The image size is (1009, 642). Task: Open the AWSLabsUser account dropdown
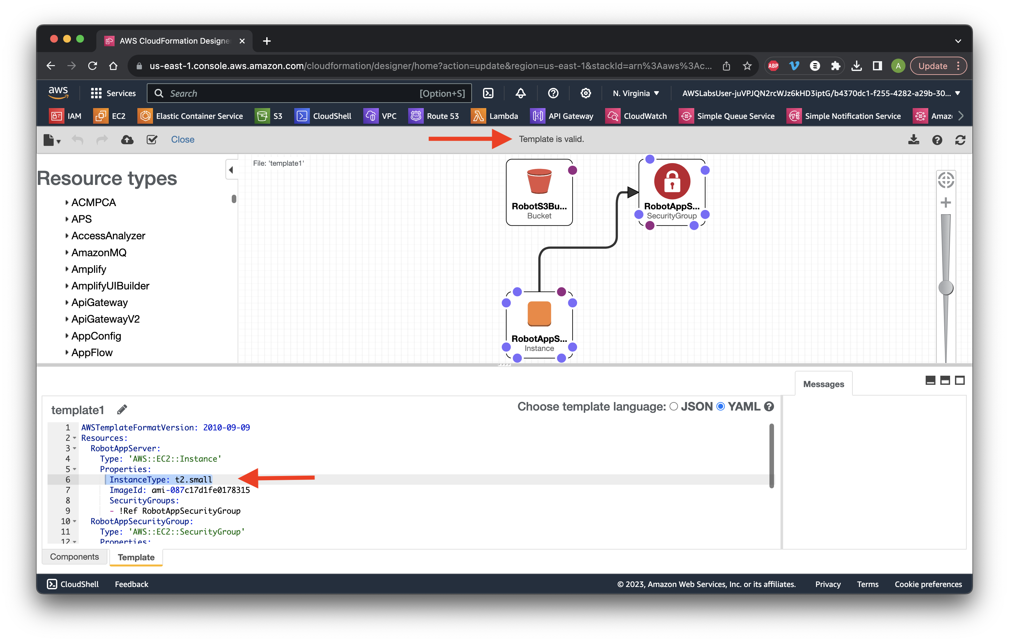pos(821,93)
